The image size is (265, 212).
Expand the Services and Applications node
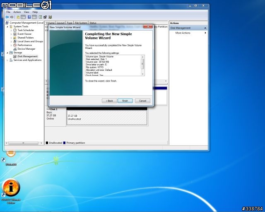pos(7,60)
